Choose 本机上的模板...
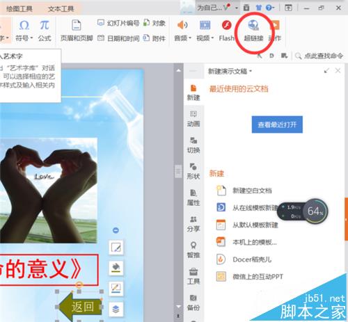This screenshot has height=322, width=348. tap(246, 242)
